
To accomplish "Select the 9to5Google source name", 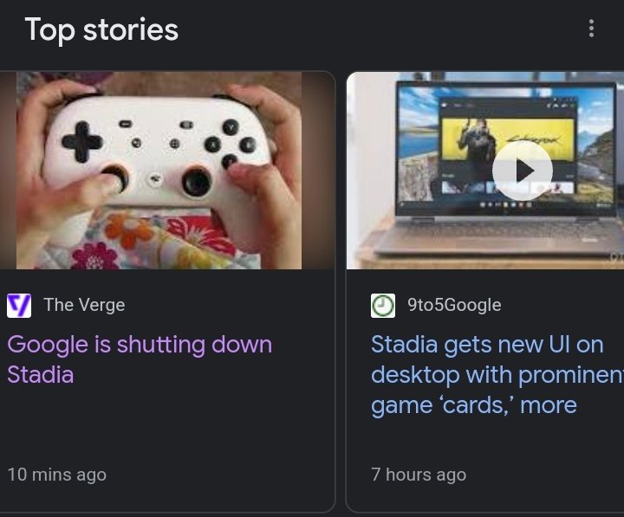I will [454, 305].
